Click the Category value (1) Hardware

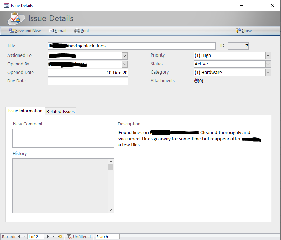(208, 73)
